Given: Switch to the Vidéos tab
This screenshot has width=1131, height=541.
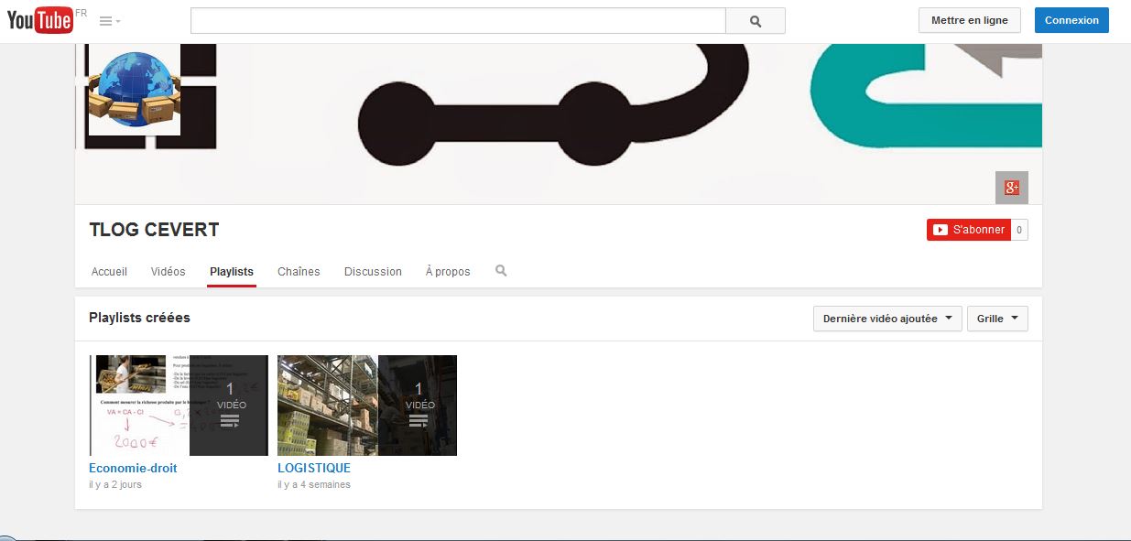Looking at the screenshot, I should pos(168,272).
